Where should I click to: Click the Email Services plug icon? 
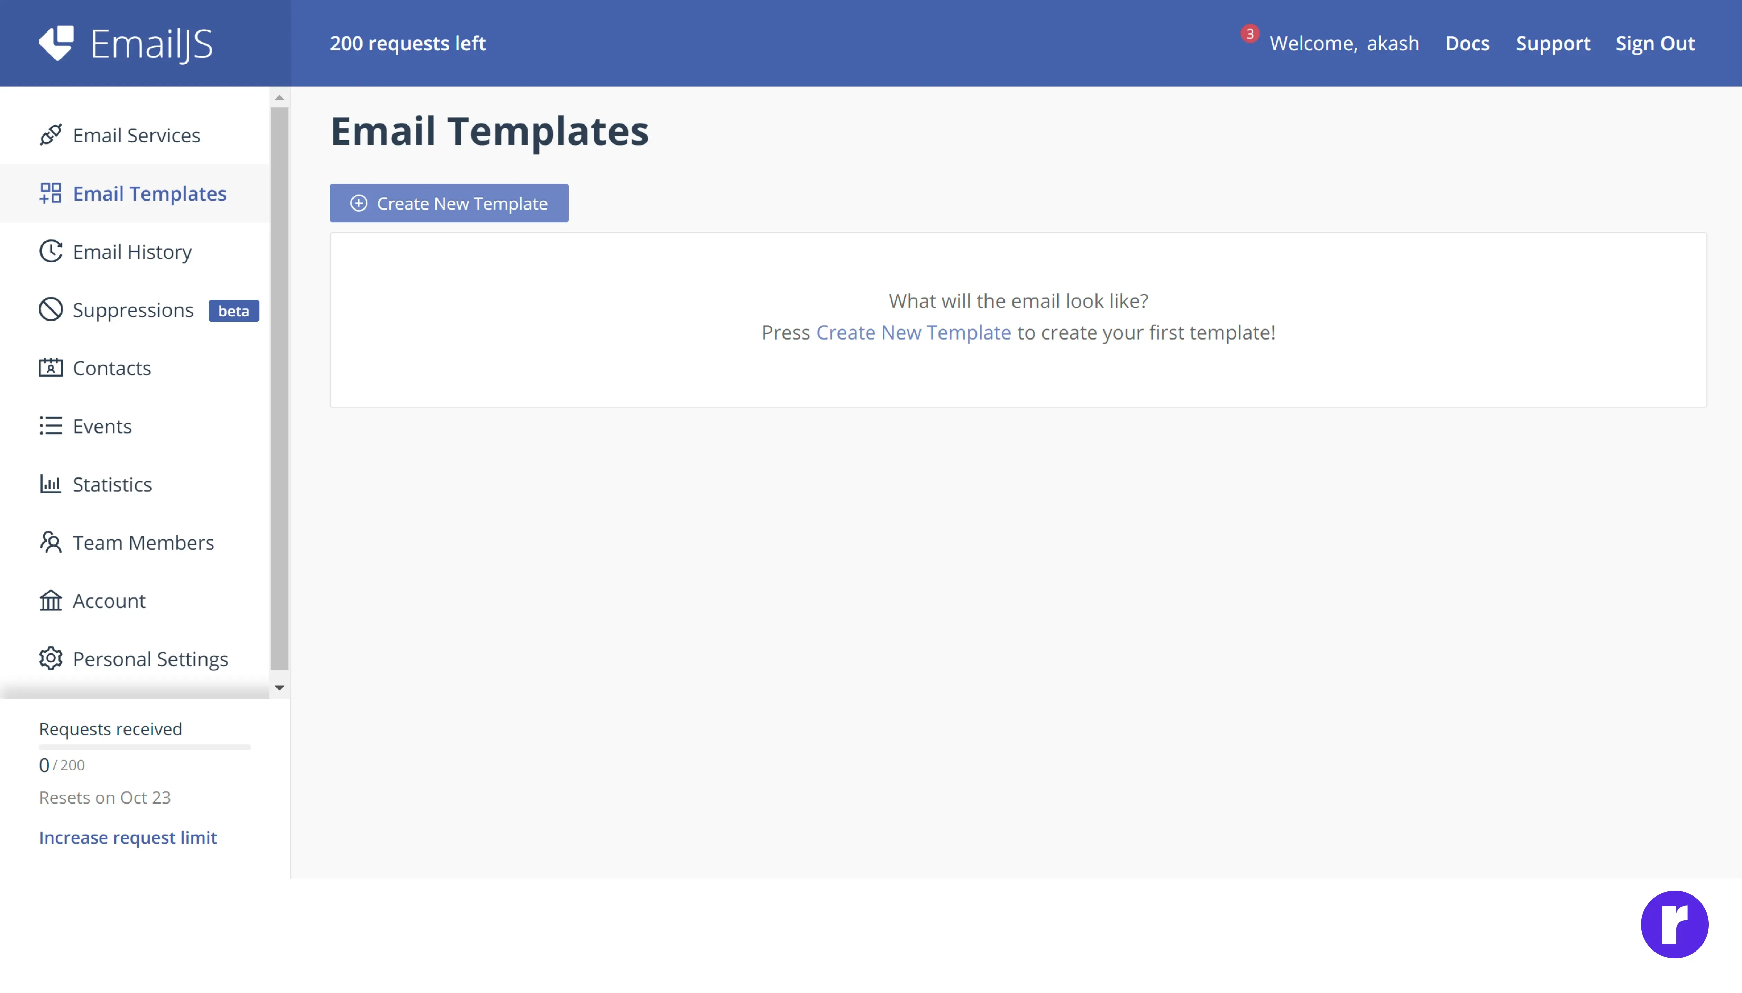pos(51,135)
